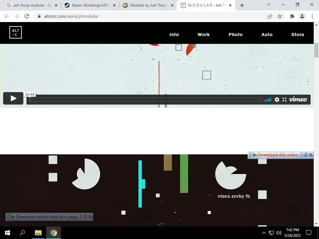Play the Vimeo video

[13, 98]
